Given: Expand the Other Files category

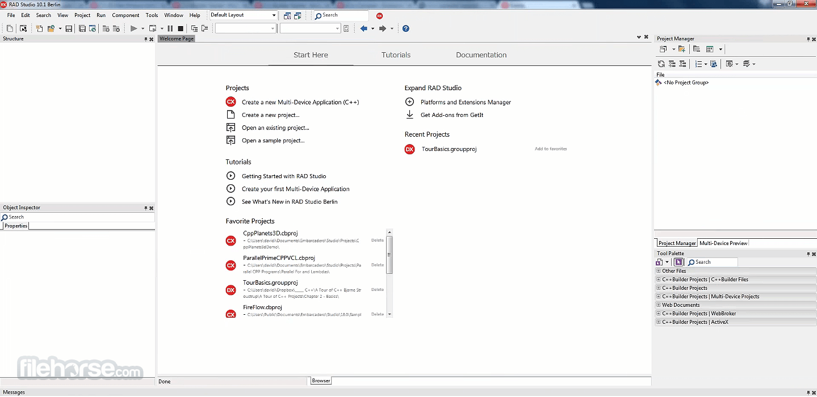Looking at the screenshot, I should pyautogui.click(x=659, y=271).
